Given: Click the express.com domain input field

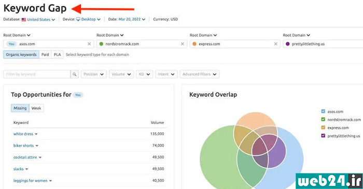Looking at the screenshot, I should (235, 44).
